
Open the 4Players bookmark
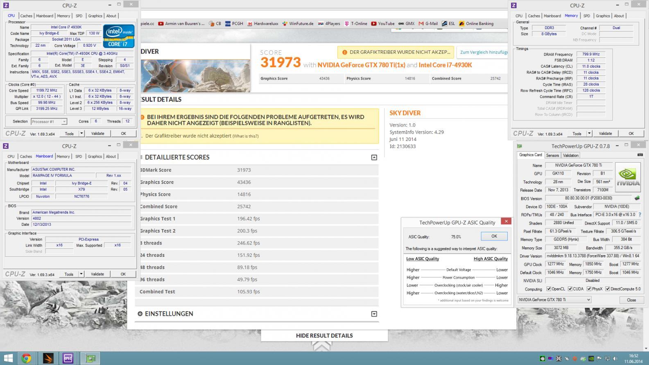(329, 24)
